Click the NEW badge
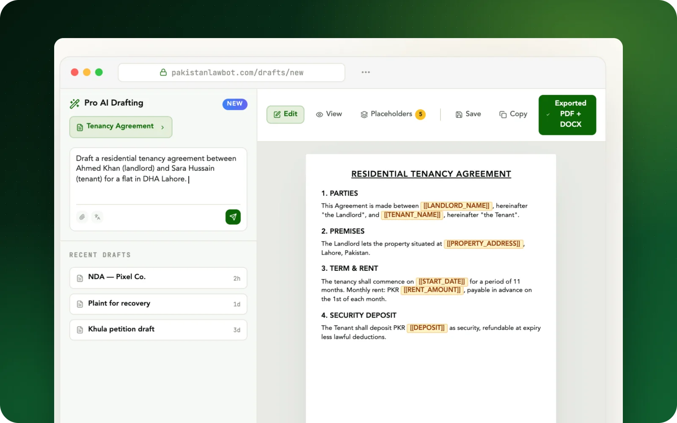Screen dimensions: 677x423 tap(235, 104)
